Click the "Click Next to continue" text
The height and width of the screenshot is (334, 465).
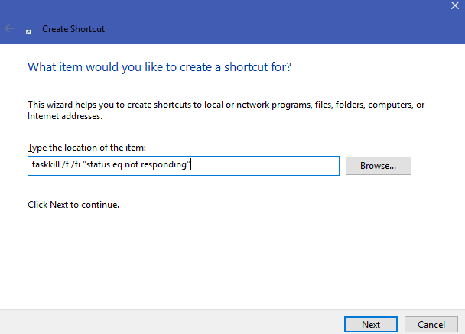[x=73, y=205]
